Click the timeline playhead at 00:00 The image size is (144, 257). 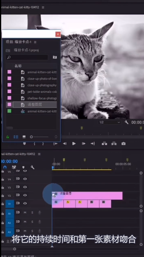[x=53, y=167]
